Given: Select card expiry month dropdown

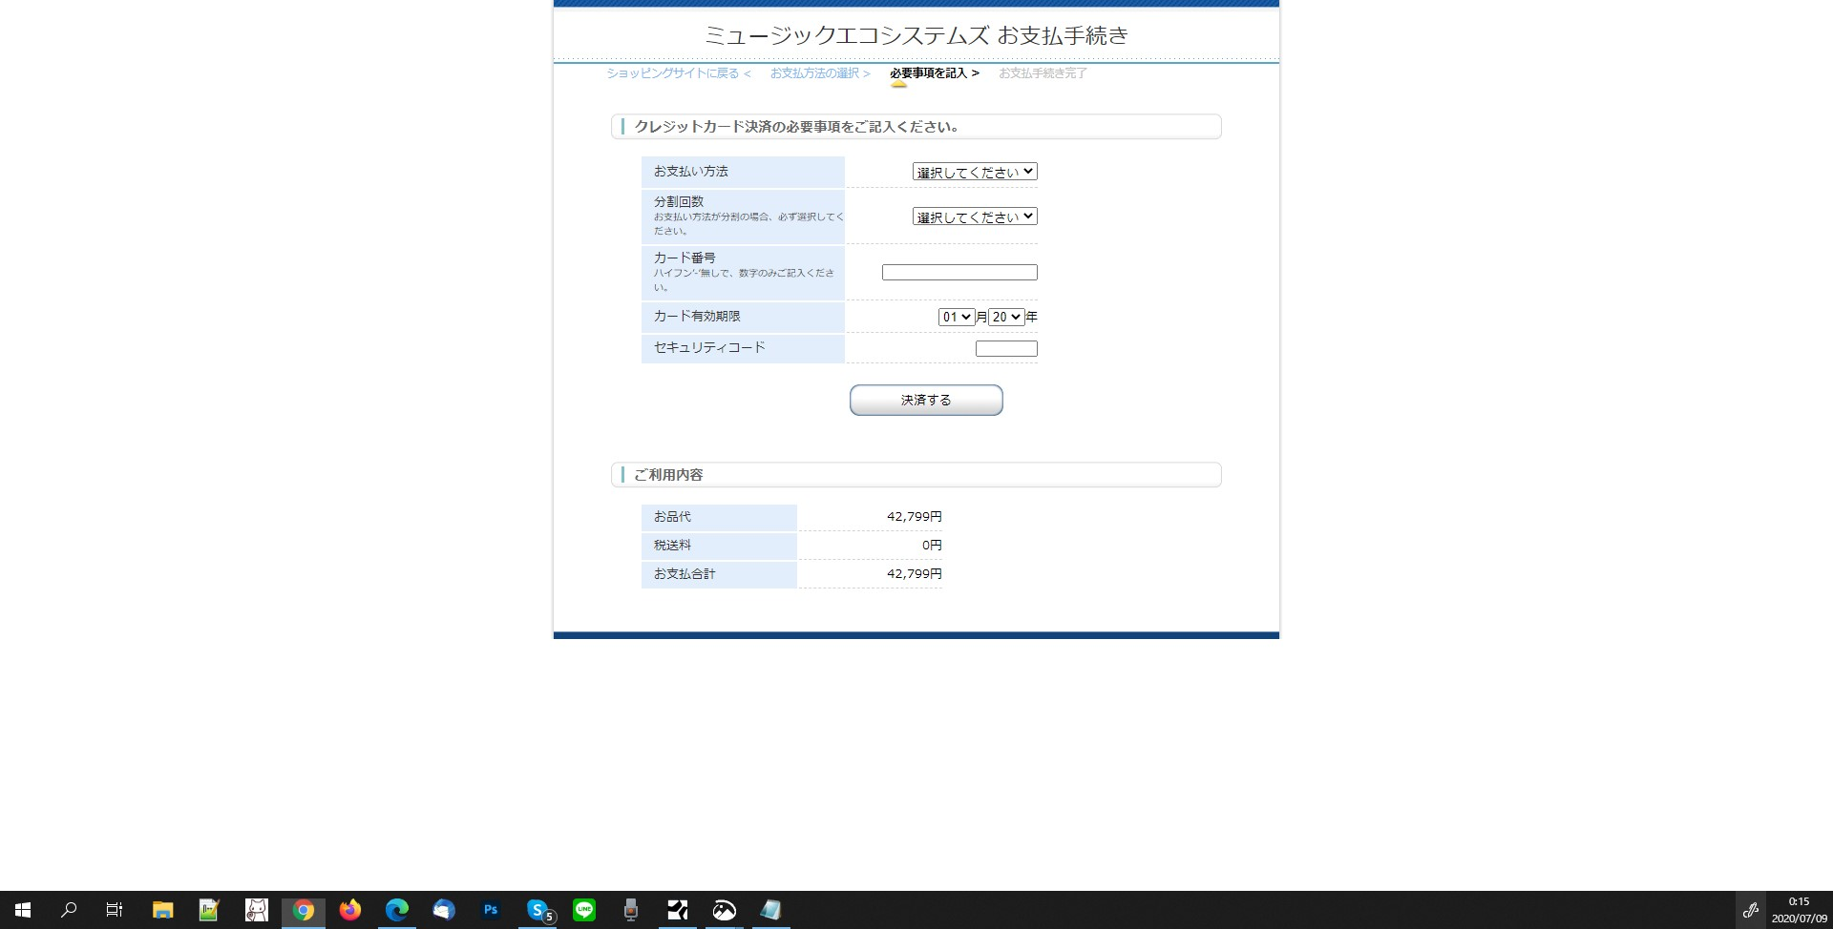Looking at the screenshot, I should point(957,317).
